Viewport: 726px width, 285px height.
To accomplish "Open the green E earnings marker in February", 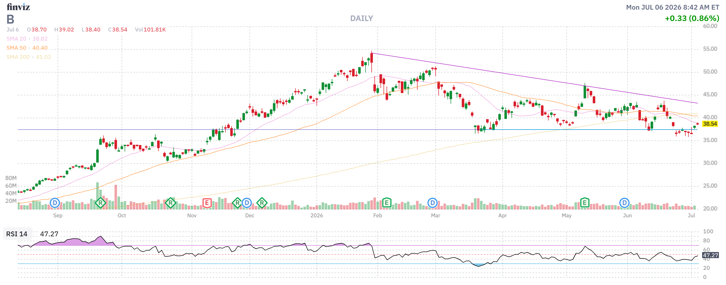I will click(387, 203).
